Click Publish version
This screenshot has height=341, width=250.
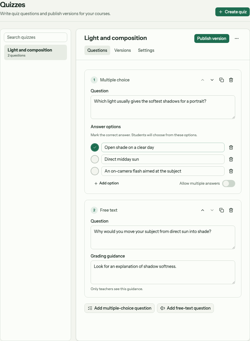click(212, 38)
